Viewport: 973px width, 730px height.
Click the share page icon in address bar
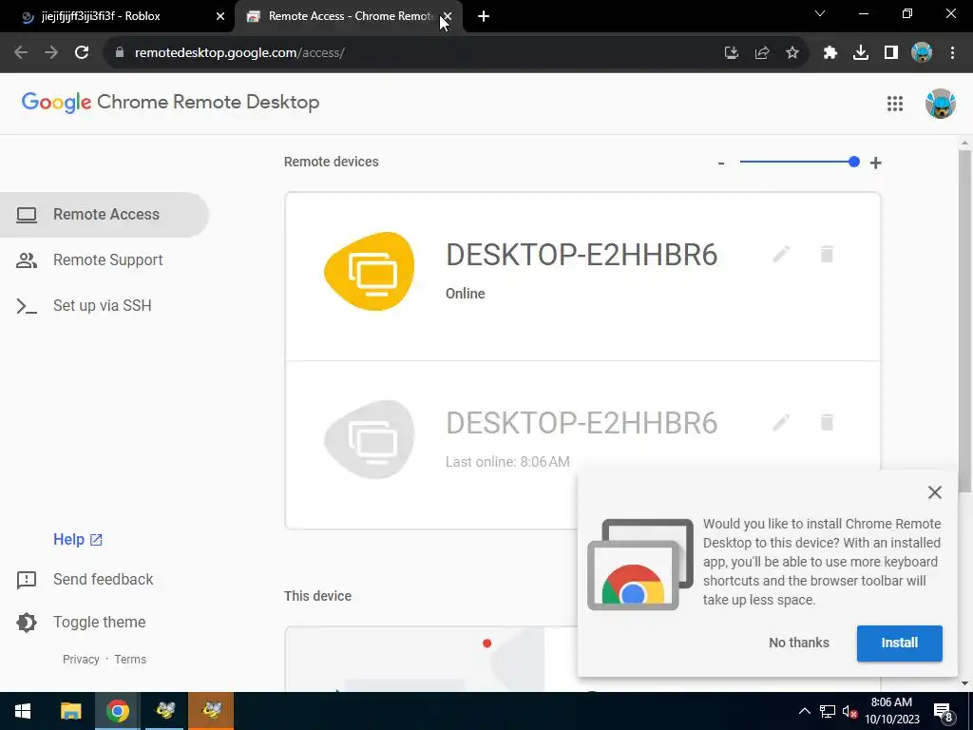point(762,53)
